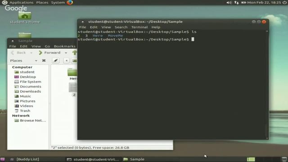This screenshot has width=288, height=162.
Task: Click the Forward button in the file manager
Action: click(x=49, y=53)
